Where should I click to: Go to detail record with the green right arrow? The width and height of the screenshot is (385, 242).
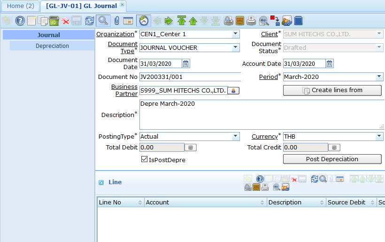tap(169, 21)
